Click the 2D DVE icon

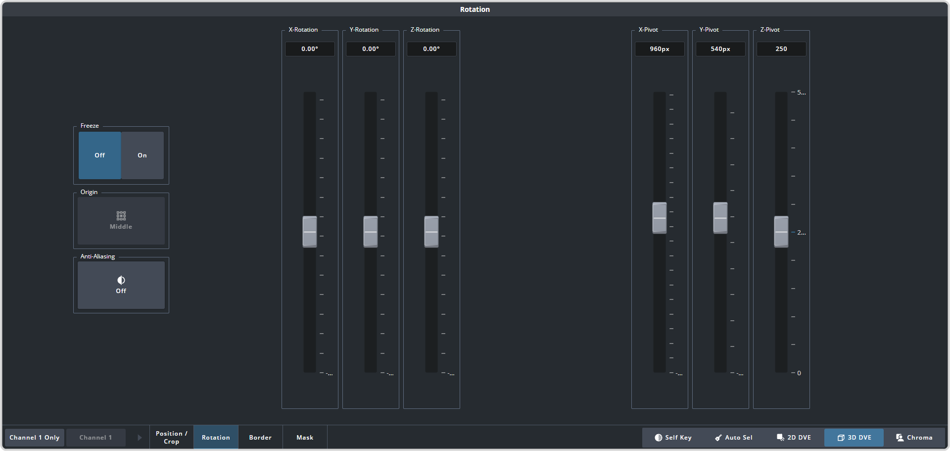[780, 438]
